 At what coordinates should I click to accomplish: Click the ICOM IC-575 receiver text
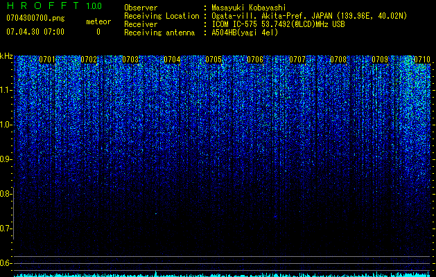(278, 24)
